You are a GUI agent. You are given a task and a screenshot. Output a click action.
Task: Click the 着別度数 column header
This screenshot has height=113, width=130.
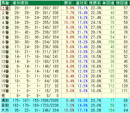click(36, 3)
